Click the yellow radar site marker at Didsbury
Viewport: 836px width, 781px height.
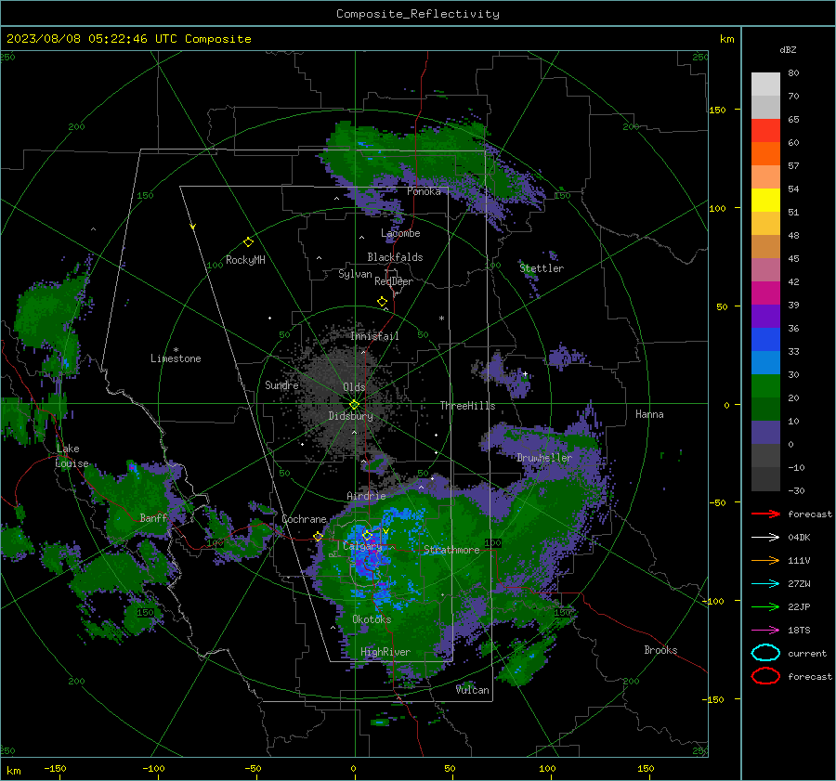pos(354,404)
